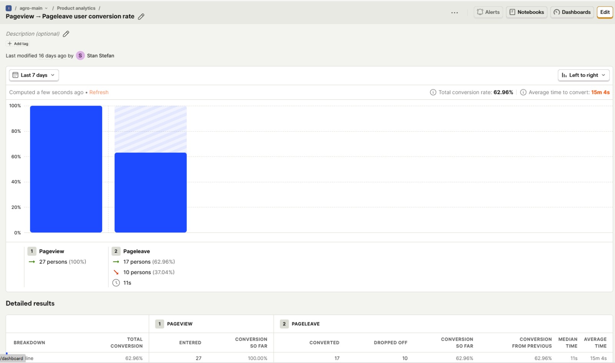
Task: Open the Notebooks button
Action: point(527,12)
